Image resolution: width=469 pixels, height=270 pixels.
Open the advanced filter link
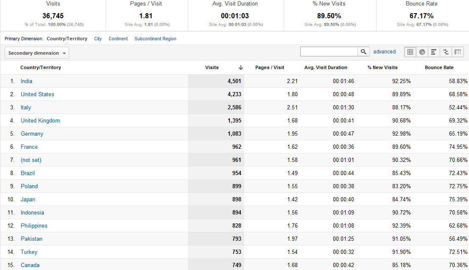(x=384, y=52)
